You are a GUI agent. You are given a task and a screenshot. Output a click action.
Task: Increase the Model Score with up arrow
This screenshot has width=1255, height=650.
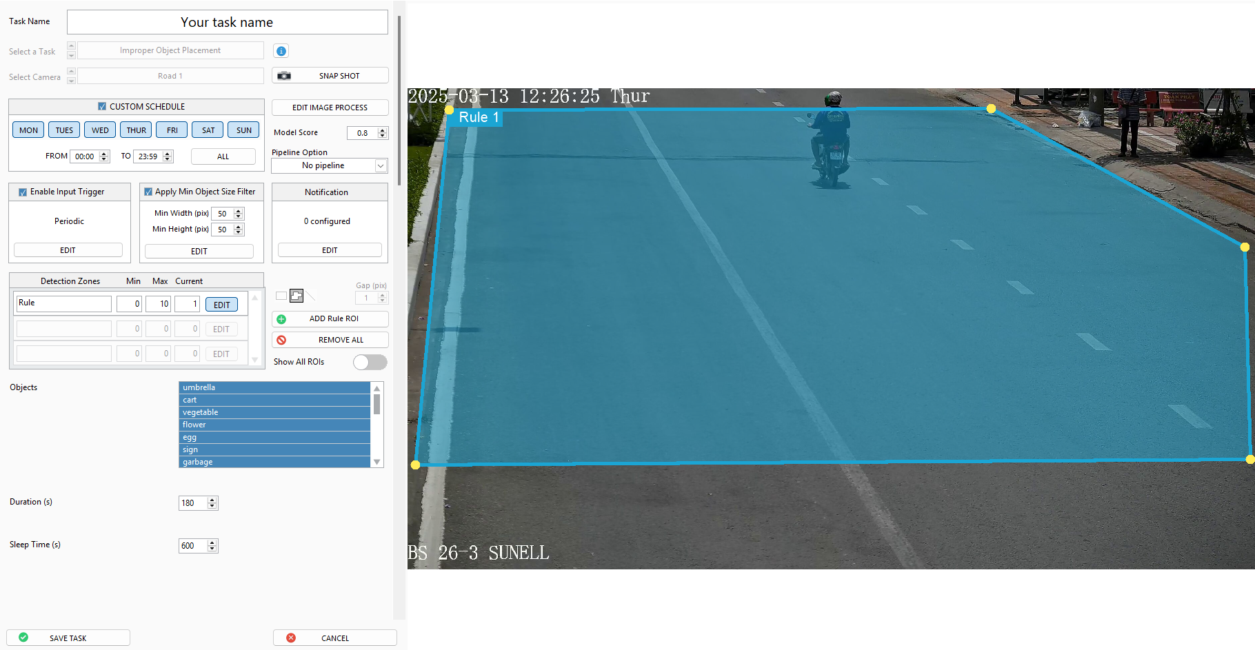[x=383, y=130]
